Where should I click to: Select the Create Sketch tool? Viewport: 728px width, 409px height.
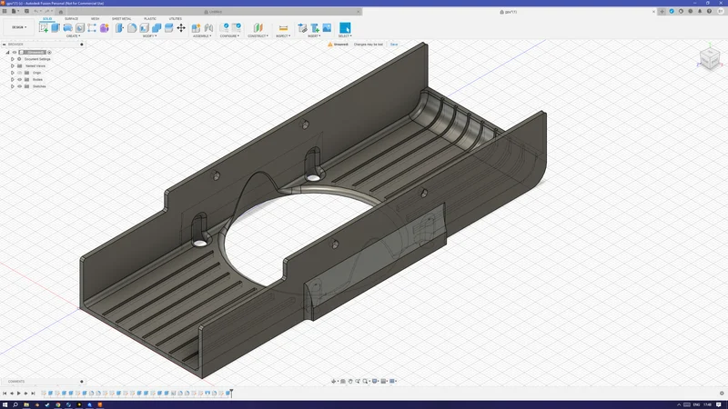point(44,28)
